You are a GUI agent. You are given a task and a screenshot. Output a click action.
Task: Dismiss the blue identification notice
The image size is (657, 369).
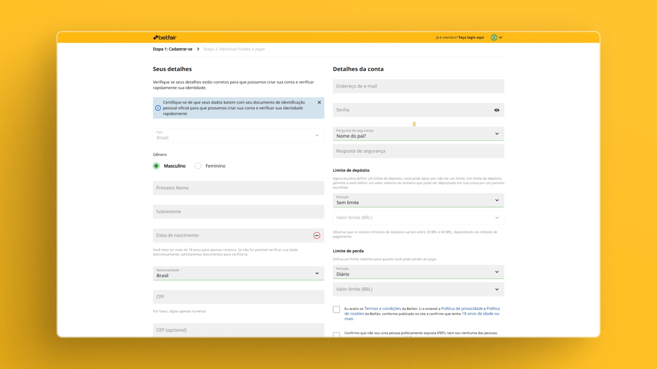(x=319, y=102)
